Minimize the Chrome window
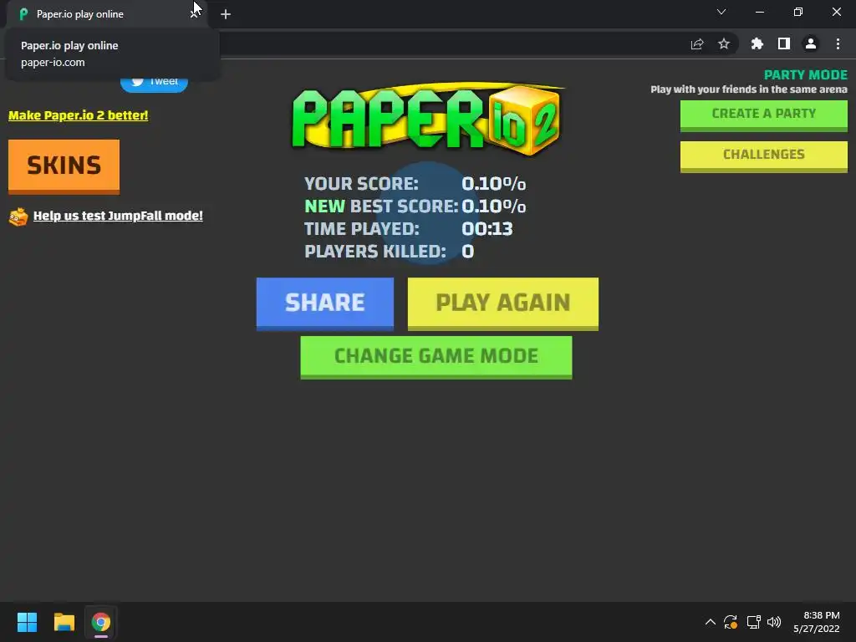Viewport: 856px width, 642px height. tap(759, 12)
